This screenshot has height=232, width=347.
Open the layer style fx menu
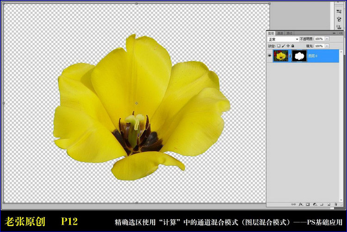[x=300, y=204]
